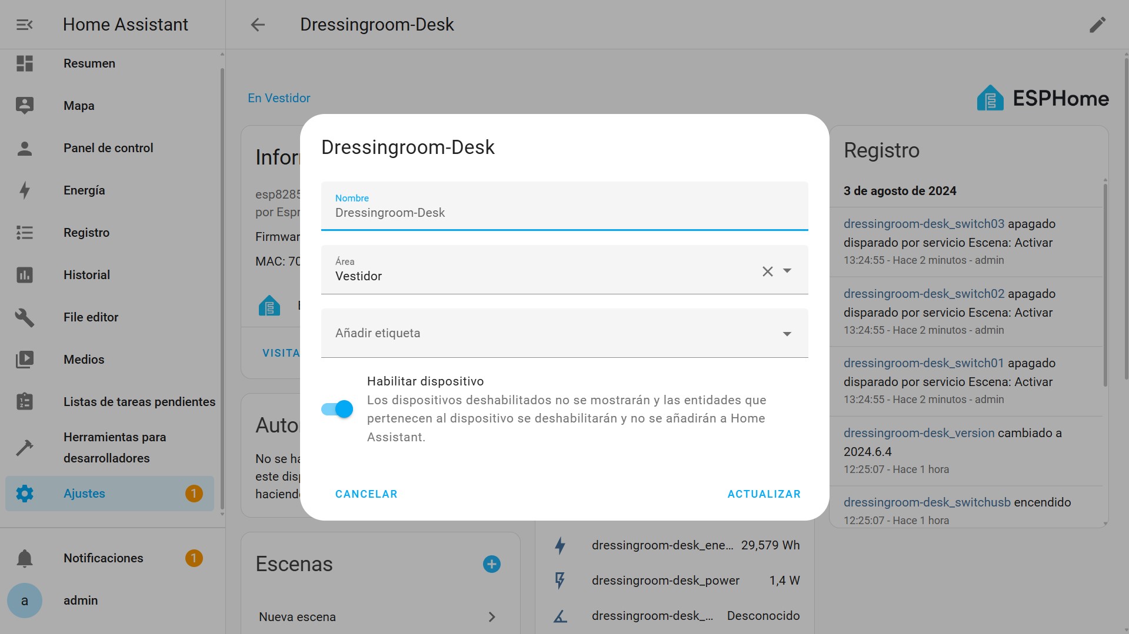The width and height of the screenshot is (1129, 634).
Task: Click the pencil edit icon at top right
Action: tap(1097, 25)
